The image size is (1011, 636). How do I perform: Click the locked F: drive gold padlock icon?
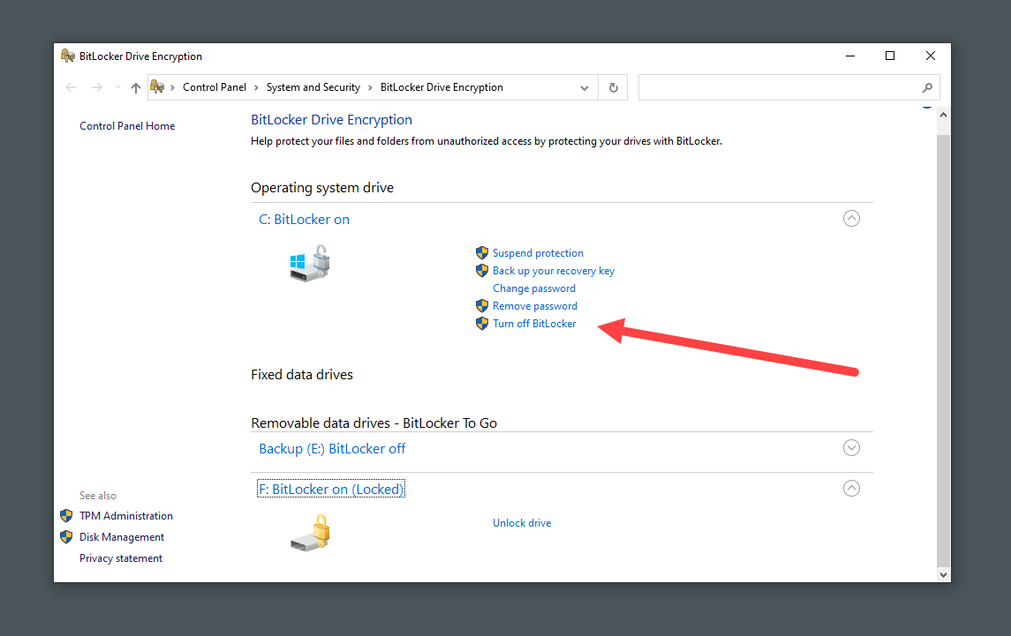(x=310, y=533)
